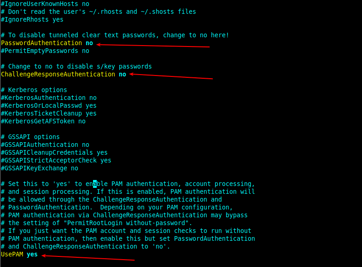This screenshot has width=362, height=267.
Task: Click the #KerberosTicketCleanup yes line
Action: [49, 113]
